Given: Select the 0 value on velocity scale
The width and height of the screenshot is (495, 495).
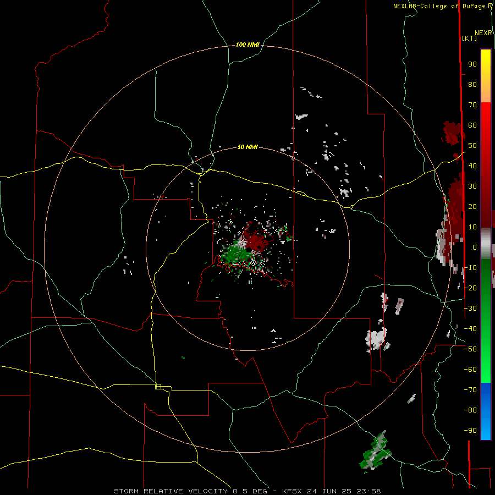Looking at the screenshot, I should click(475, 248).
